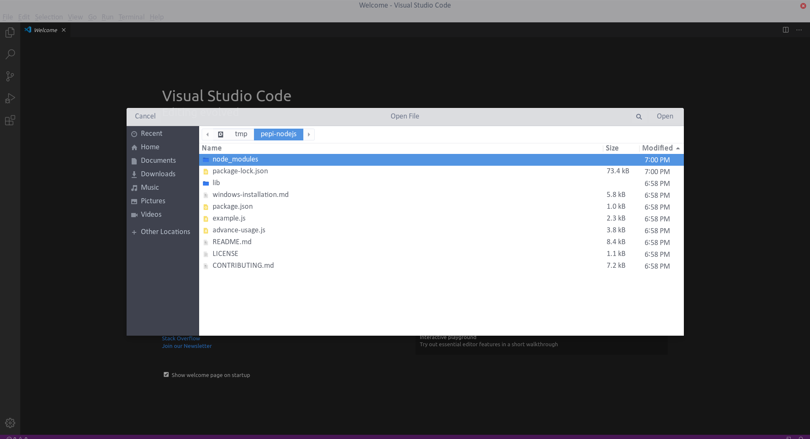Select the lib folder icon

point(206,183)
